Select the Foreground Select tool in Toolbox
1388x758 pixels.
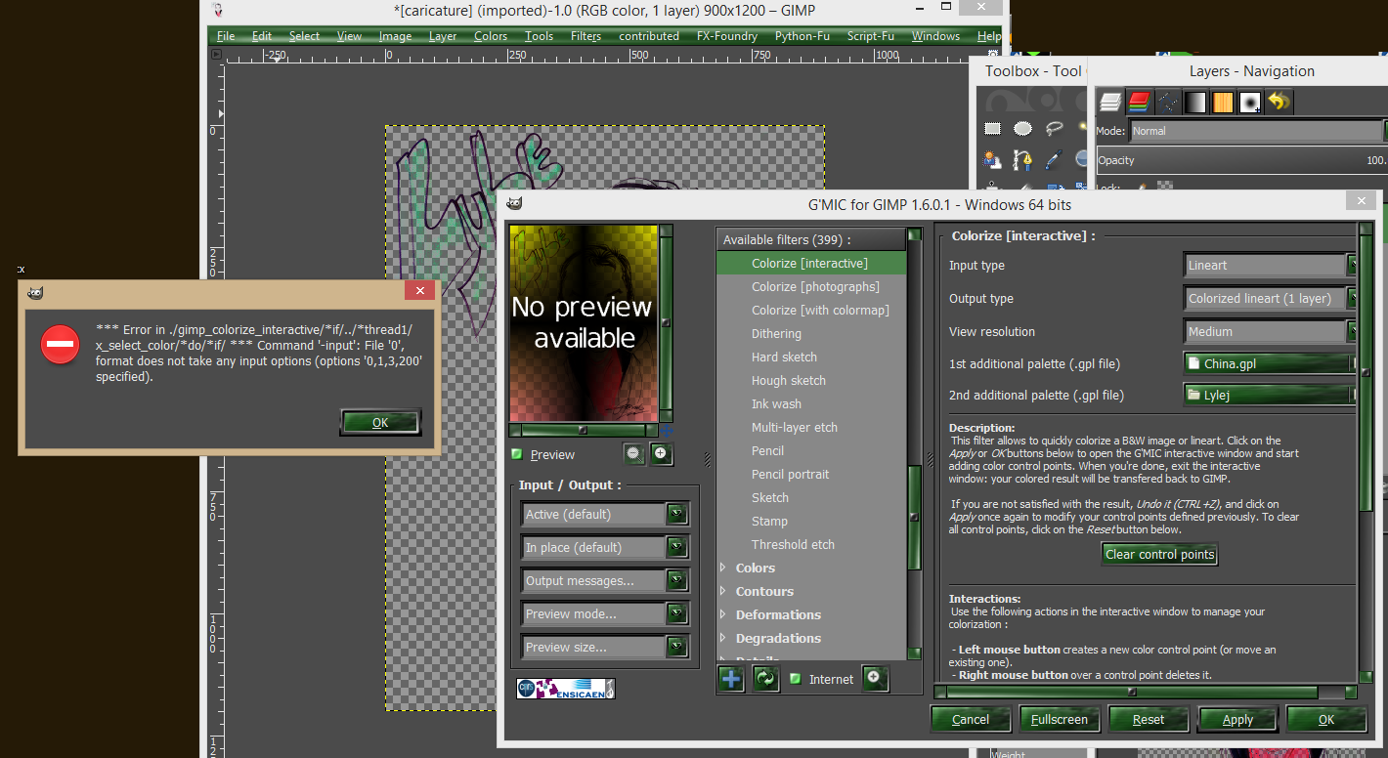(993, 159)
